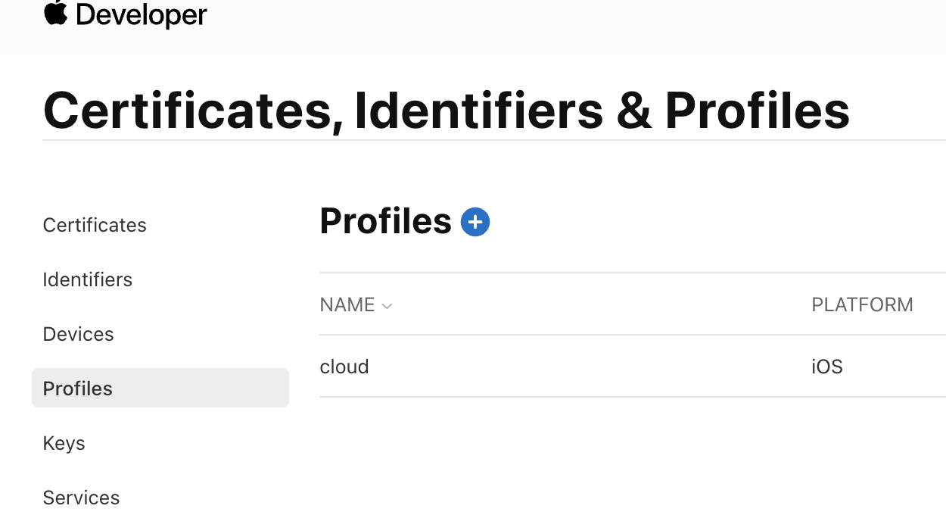Go to Identifiers in the sidebar
This screenshot has height=518, width=946.
88,279
